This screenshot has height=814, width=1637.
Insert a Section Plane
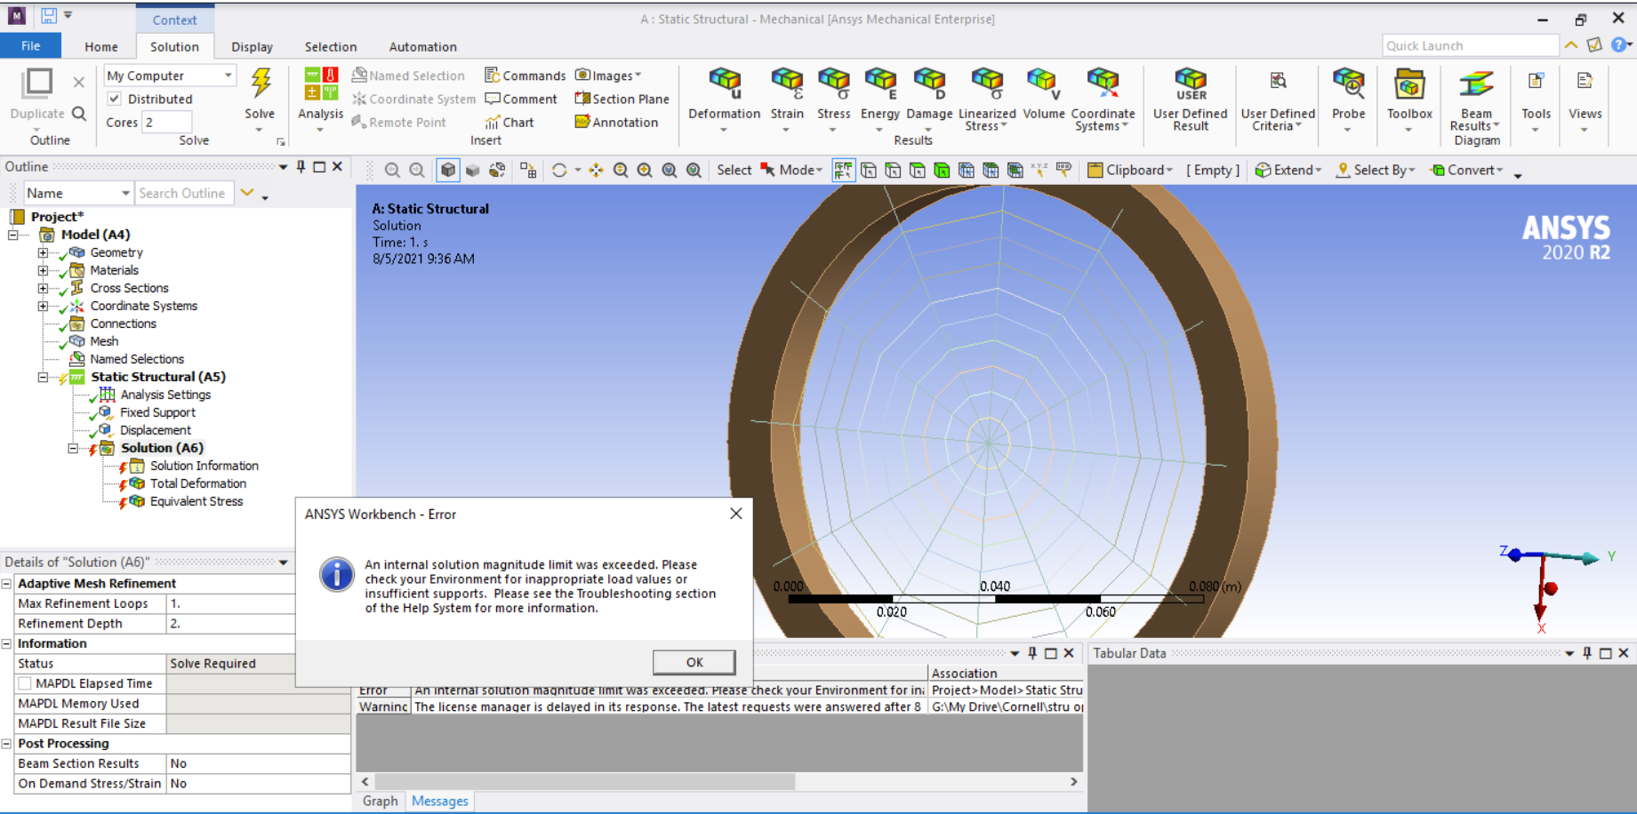[622, 99]
